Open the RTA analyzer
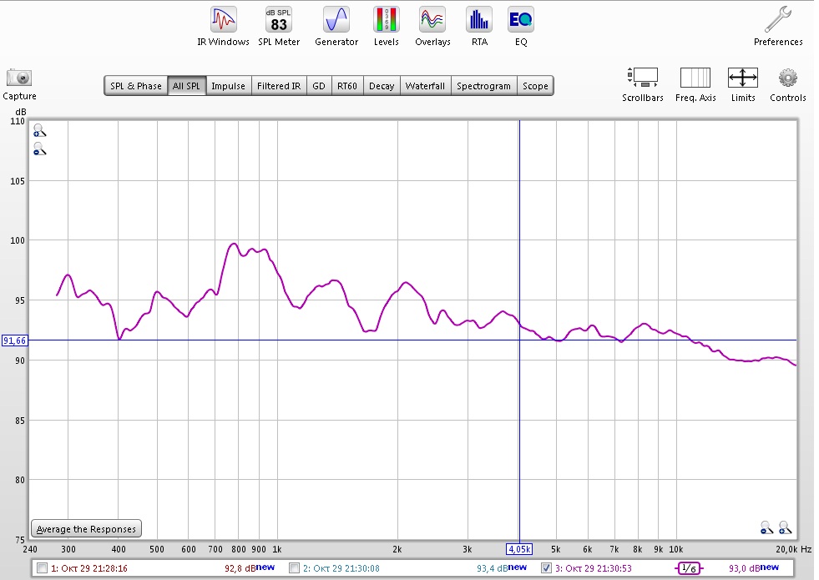The width and height of the screenshot is (819, 580). point(479,26)
